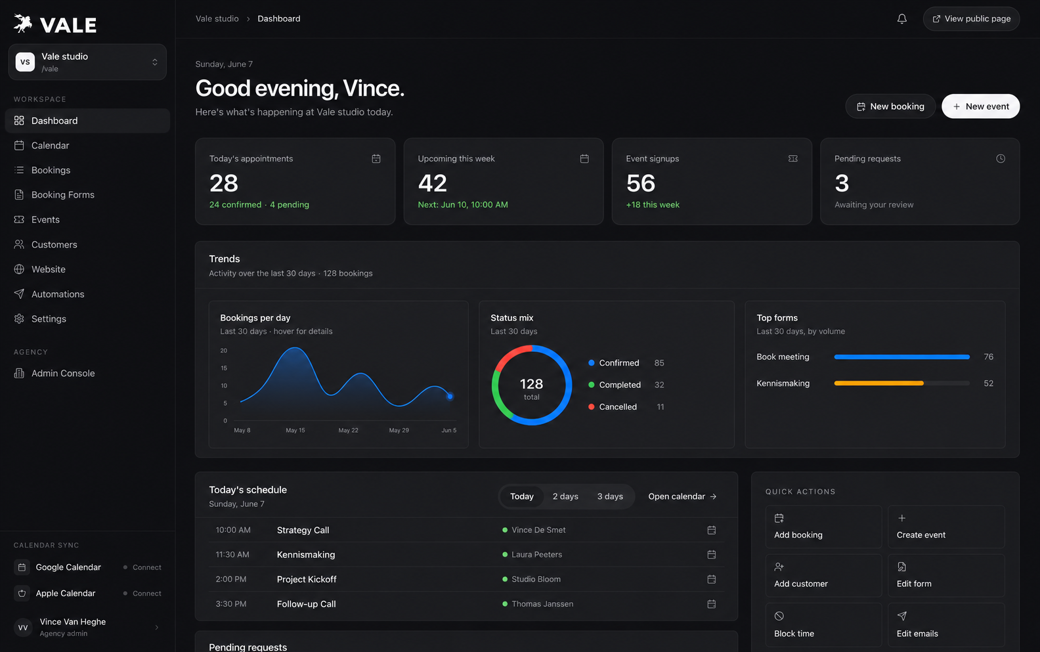
Task: Follow the Open calendar link
Action: (x=682, y=496)
